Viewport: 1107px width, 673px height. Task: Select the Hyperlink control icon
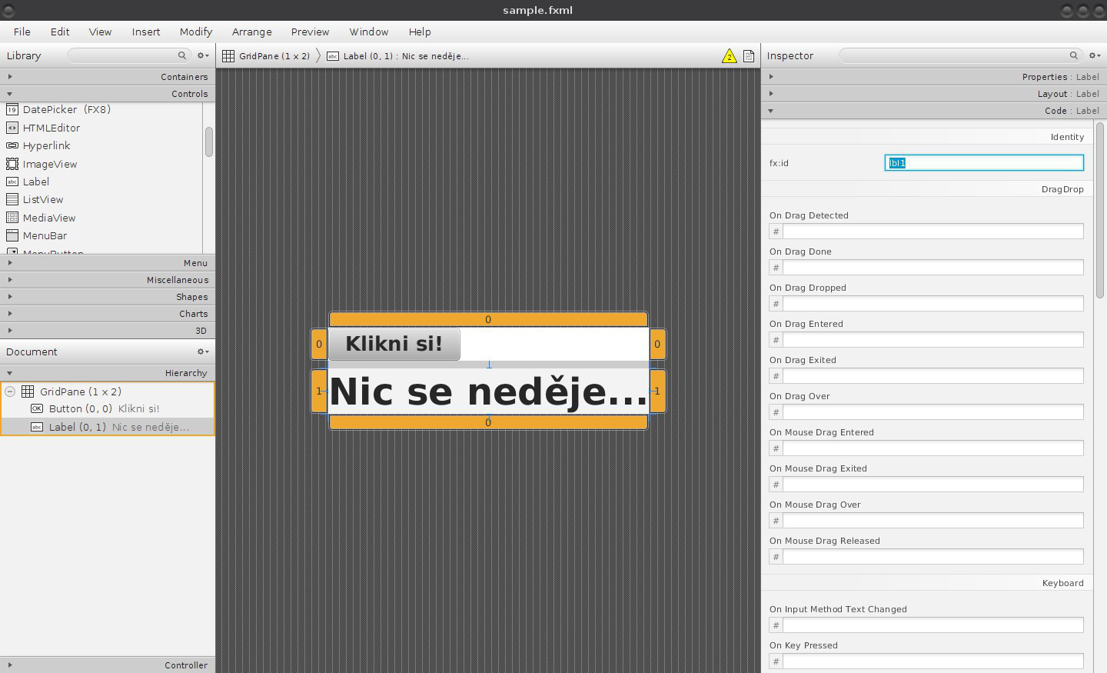pos(12,145)
